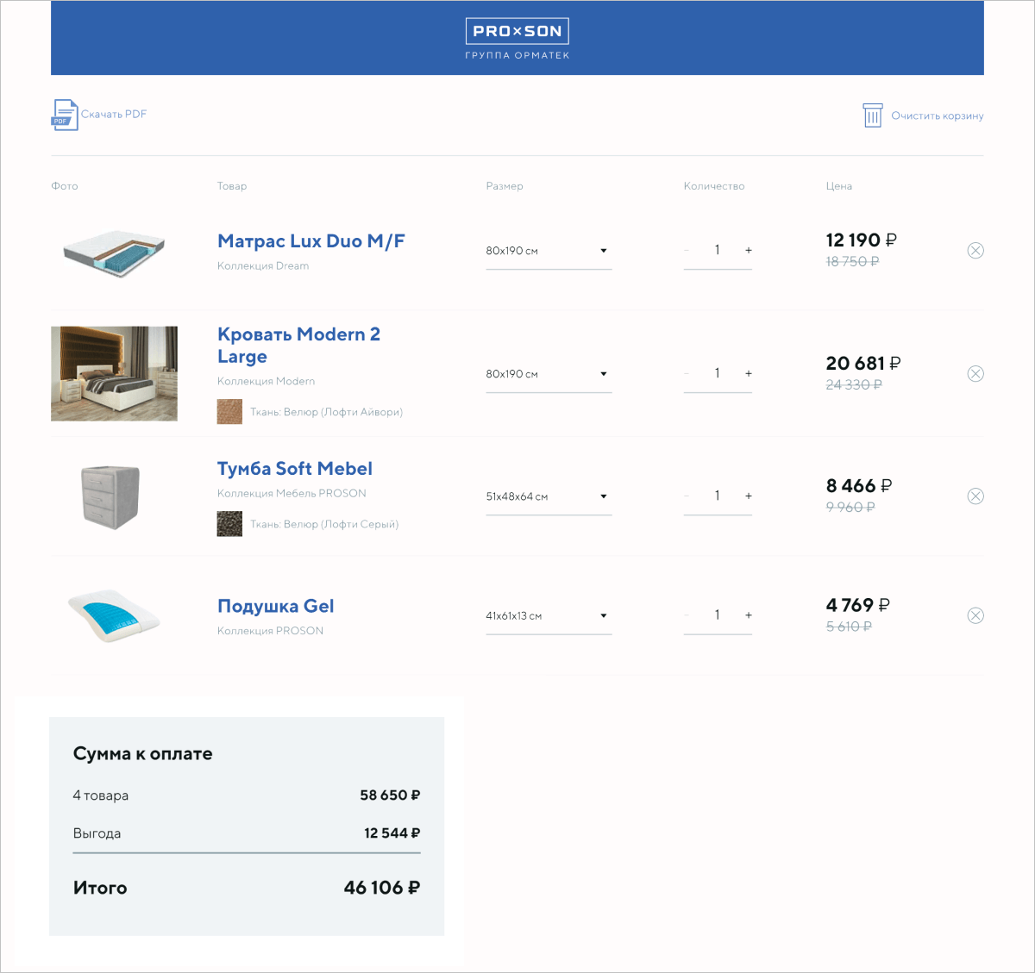Click quantity field for Тумба Soft Mebel
Viewport: 1035px width, 973px height.
pos(718,496)
